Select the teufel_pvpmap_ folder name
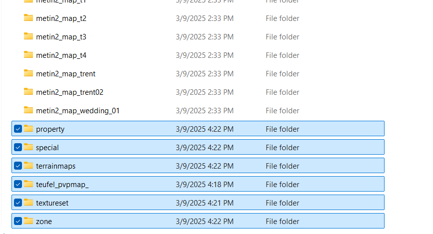Image resolution: width=433 pixels, height=234 pixels. pos(62,185)
